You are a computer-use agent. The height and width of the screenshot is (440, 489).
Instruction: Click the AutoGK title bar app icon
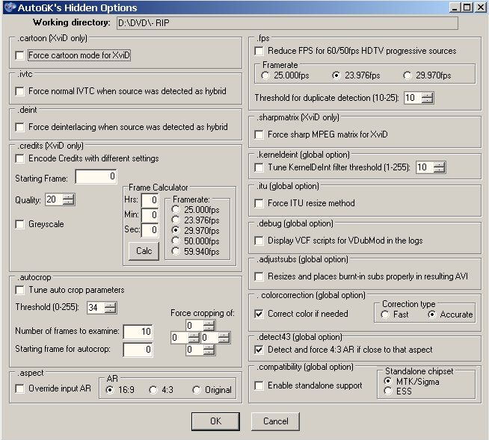10,7
